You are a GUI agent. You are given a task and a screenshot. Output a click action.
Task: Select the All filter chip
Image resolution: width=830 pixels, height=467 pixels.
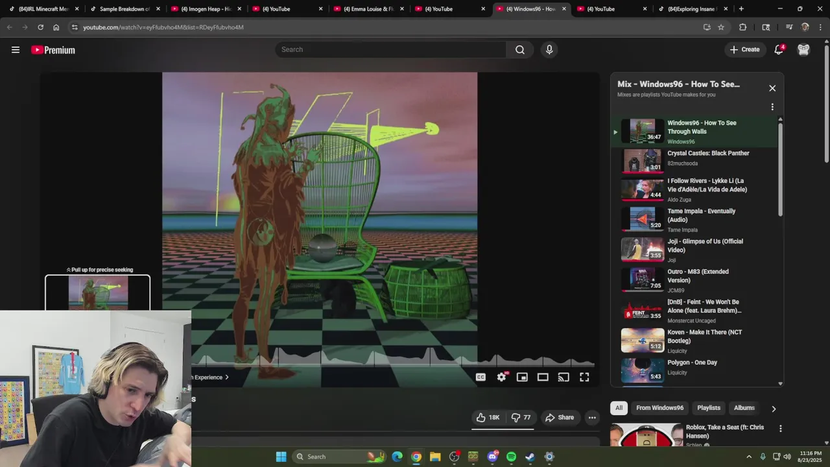tap(619, 408)
